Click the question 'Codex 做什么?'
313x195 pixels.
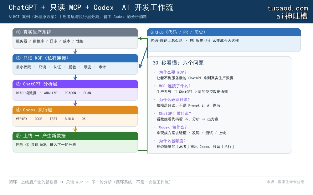coord(173,127)
